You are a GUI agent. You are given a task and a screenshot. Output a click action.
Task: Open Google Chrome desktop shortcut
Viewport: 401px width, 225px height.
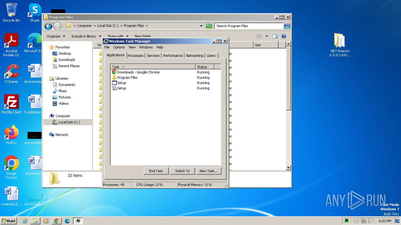pyautogui.click(x=11, y=167)
